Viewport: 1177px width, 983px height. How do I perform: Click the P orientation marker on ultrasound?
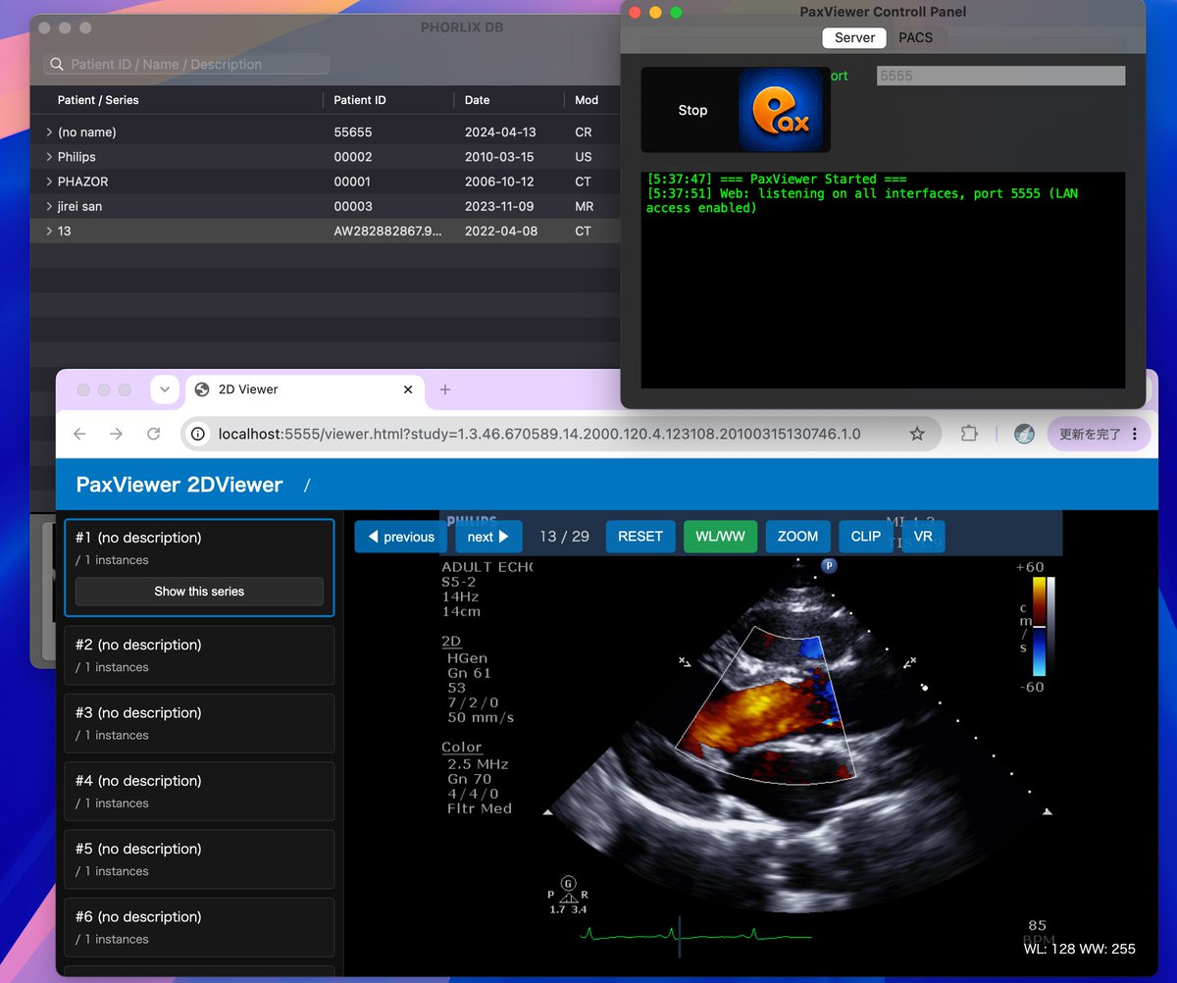click(x=829, y=565)
